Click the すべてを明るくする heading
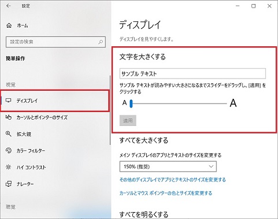 144,214
